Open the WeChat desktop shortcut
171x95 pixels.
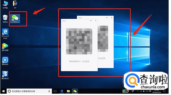[15, 19]
